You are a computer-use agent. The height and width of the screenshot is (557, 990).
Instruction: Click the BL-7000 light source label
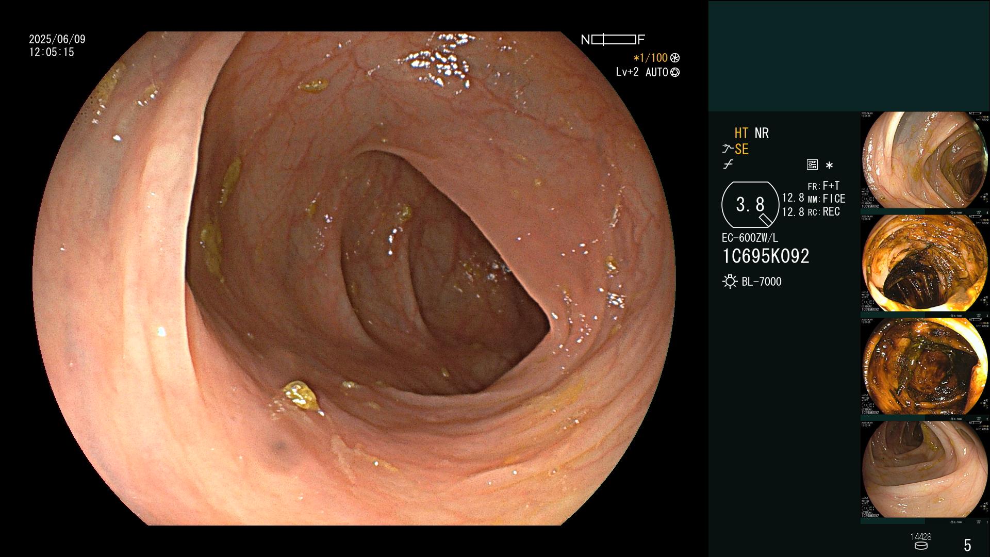[x=762, y=282]
